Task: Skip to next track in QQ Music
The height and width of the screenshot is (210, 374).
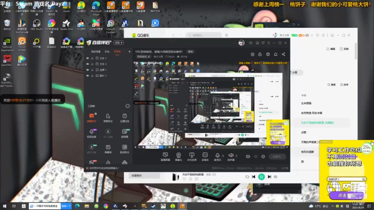Action: click(x=269, y=177)
